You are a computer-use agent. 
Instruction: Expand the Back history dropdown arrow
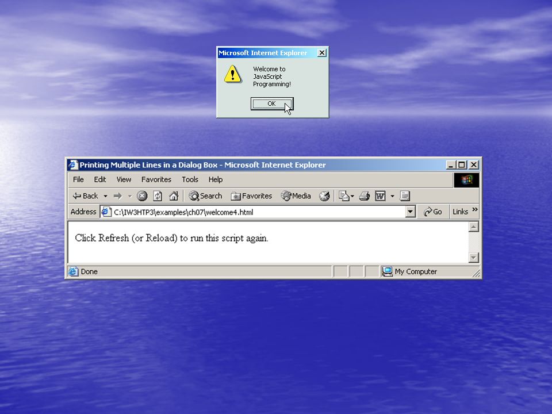click(105, 195)
